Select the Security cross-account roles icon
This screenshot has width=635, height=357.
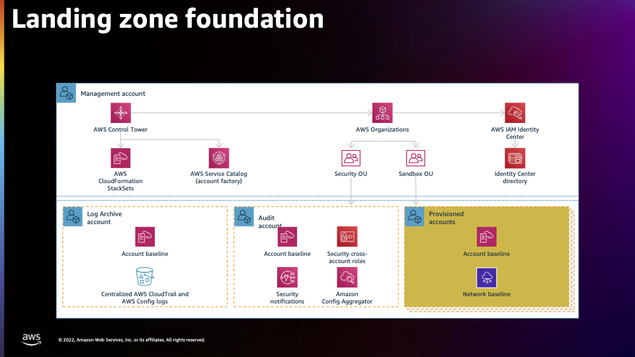(347, 237)
